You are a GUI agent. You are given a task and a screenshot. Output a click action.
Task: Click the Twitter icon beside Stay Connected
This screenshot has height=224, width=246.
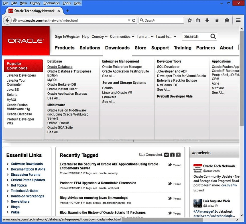pos(166,155)
